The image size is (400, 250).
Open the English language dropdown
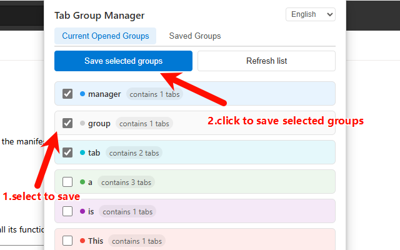coord(310,14)
